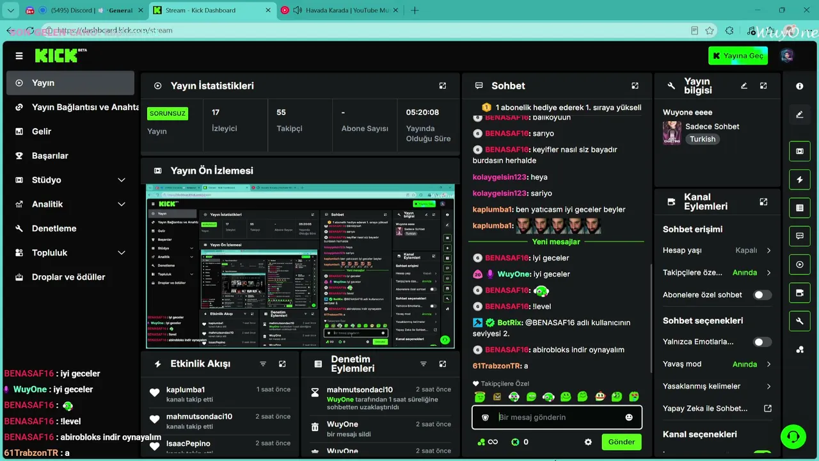Open the emoji picker in the message box
Image resolution: width=819 pixels, height=461 pixels.
pos(629,417)
